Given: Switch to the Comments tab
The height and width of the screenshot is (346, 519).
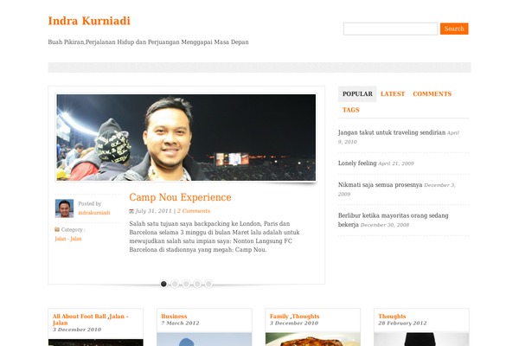Looking at the screenshot, I should [x=432, y=94].
